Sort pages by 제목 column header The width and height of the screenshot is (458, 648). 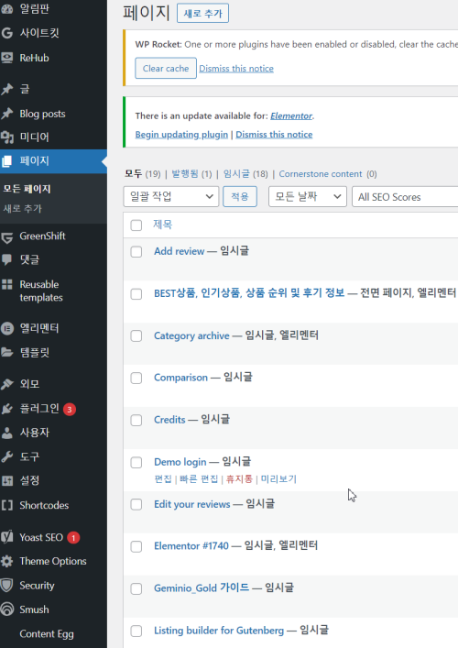[162, 225]
